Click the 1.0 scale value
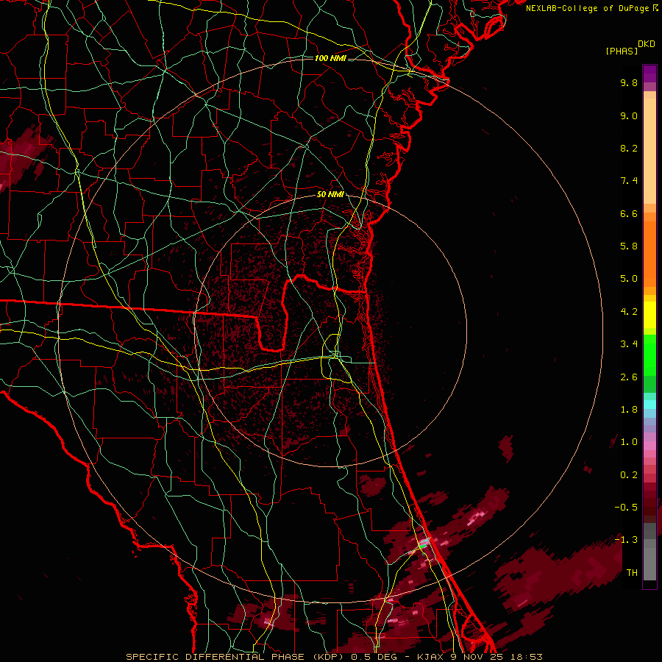 [x=629, y=442]
